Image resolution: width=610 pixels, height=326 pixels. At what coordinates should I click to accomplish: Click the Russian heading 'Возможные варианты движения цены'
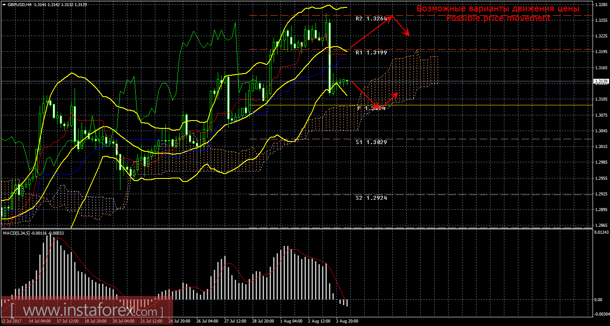point(498,9)
